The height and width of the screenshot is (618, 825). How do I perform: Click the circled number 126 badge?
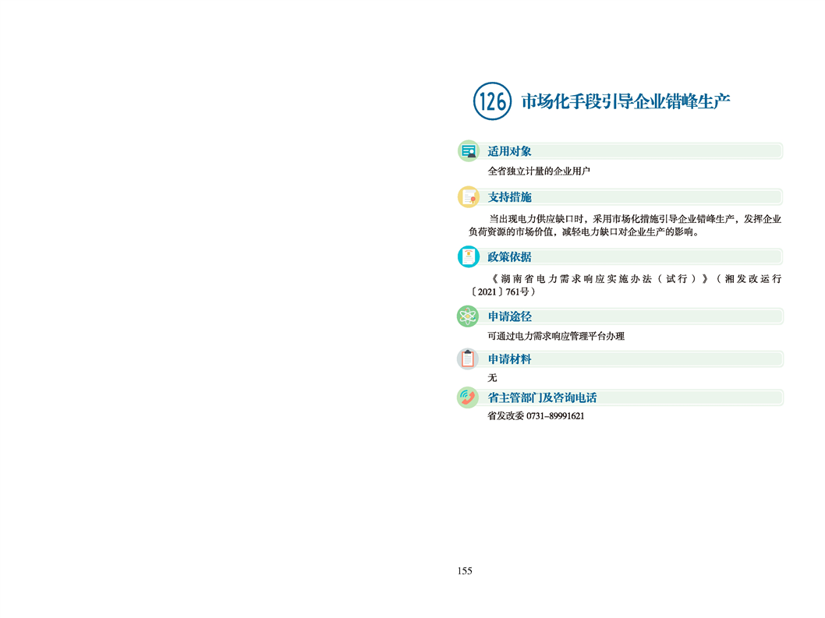tap(492, 101)
